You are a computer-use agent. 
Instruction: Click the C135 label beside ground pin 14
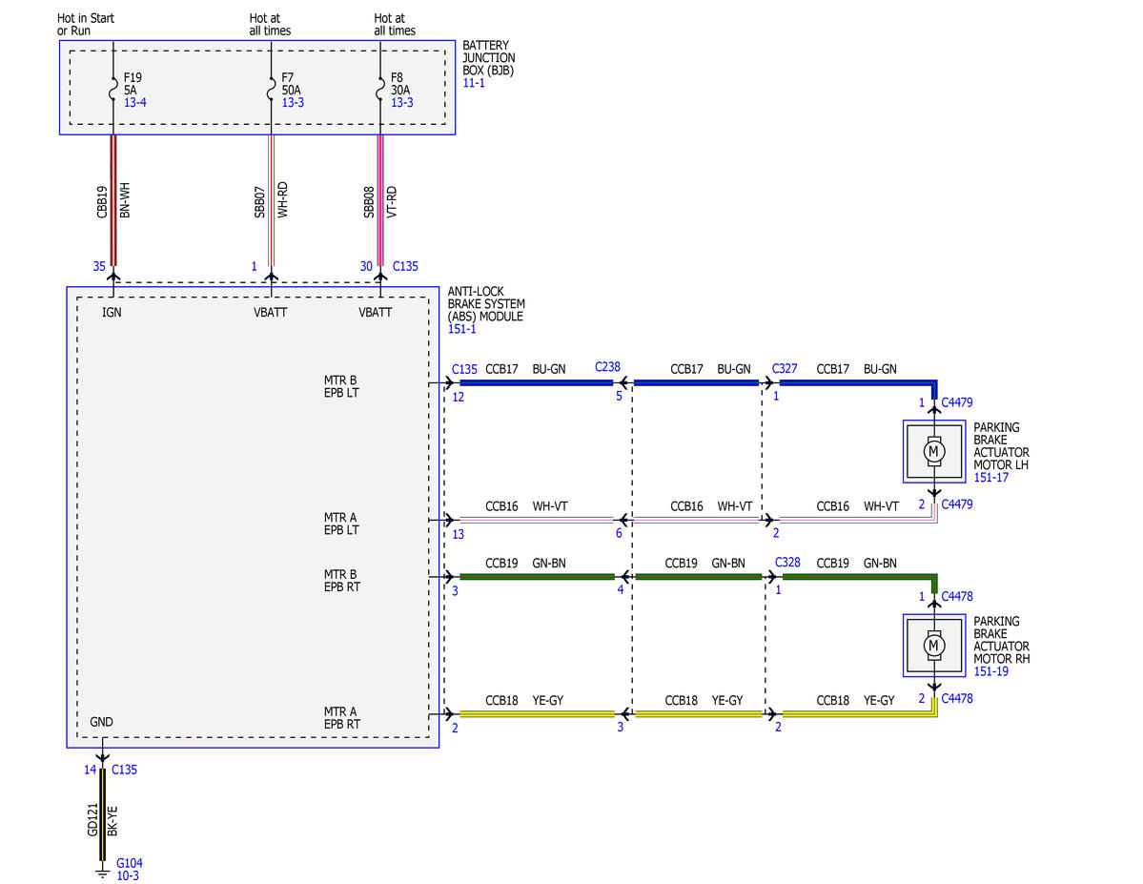click(x=124, y=771)
